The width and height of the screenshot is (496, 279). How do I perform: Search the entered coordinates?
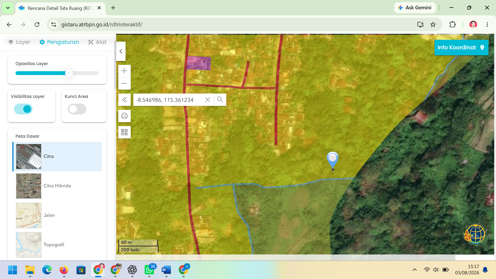tap(220, 100)
